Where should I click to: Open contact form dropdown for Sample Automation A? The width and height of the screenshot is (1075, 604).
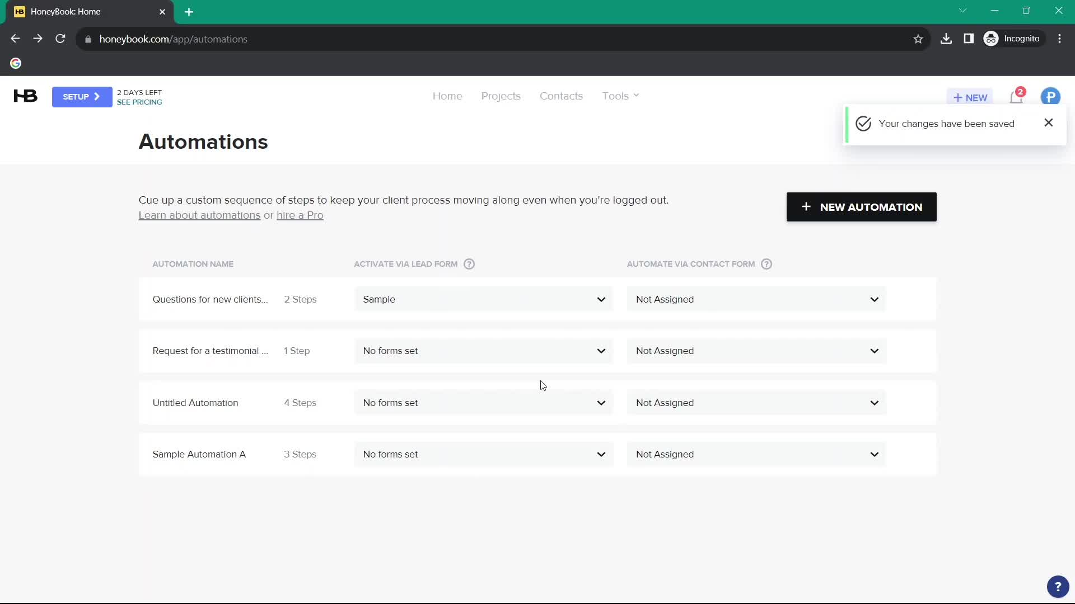(756, 454)
